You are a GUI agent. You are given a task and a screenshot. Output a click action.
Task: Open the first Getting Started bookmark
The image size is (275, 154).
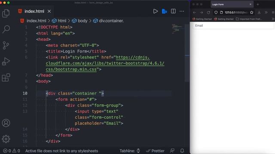click(202, 19)
